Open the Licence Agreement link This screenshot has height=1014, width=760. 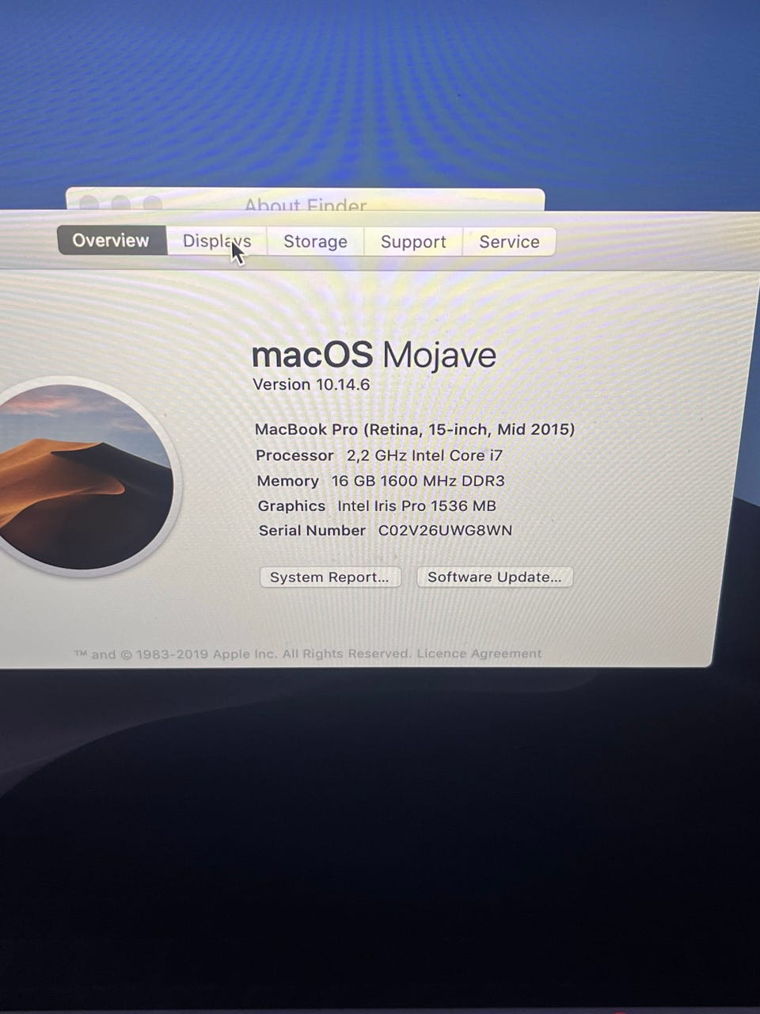tap(479, 654)
